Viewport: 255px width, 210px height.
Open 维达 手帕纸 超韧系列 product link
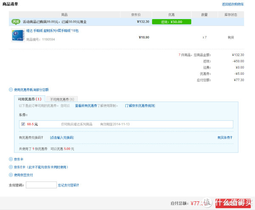click(x=52, y=31)
